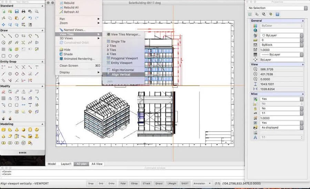Click the collapse arrows bar under Modeling

click(x=22, y=153)
